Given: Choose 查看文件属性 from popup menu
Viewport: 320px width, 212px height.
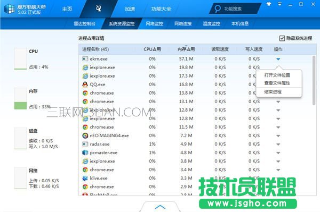Looking at the screenshot, I should 277,83.
